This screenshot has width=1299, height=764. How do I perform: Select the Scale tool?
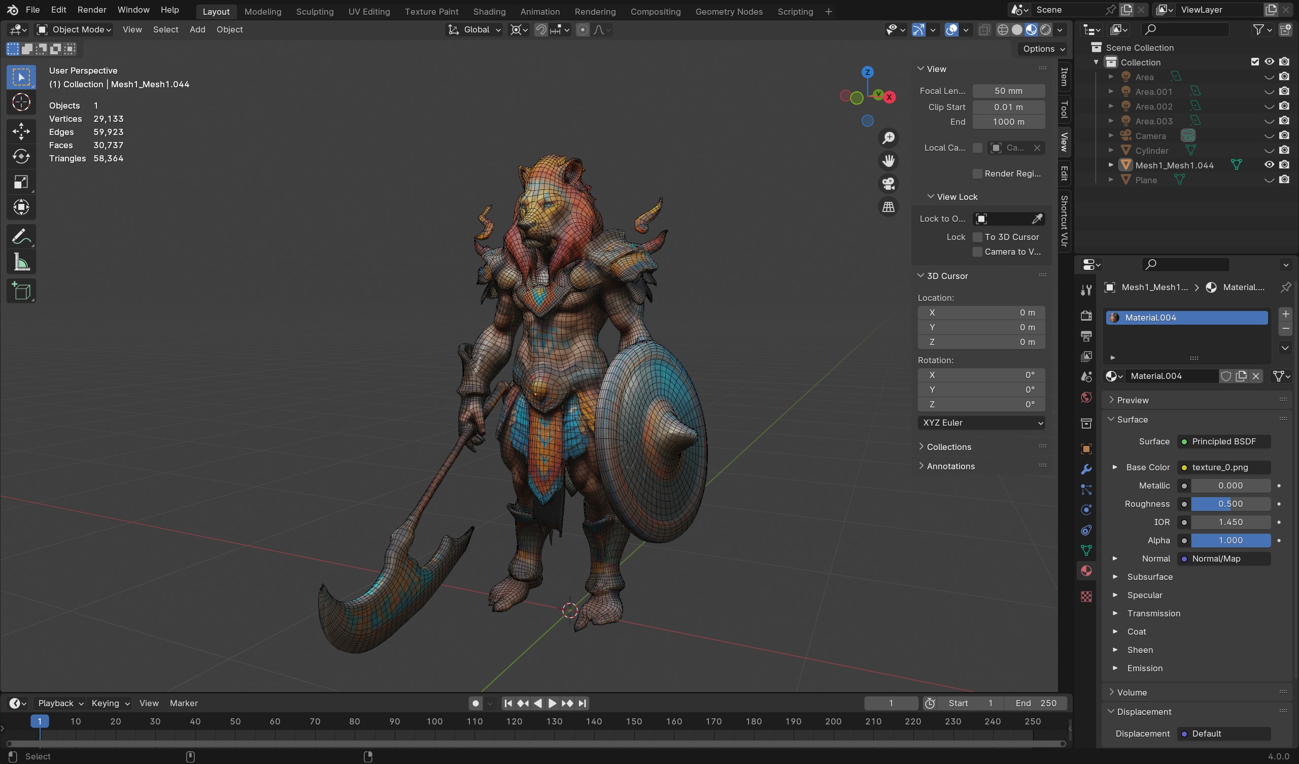(21, 182)
